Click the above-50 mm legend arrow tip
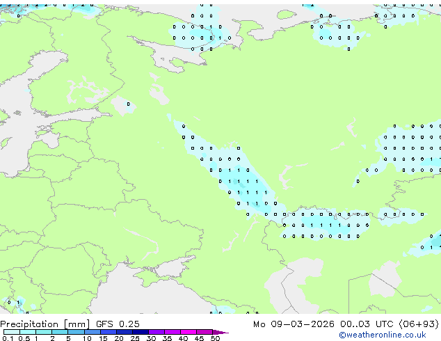Viewport: 441px width, 341px height. [220, 332]
